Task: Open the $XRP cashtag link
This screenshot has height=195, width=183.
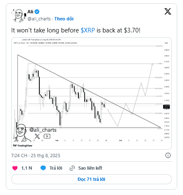Action: click(88, 30)
